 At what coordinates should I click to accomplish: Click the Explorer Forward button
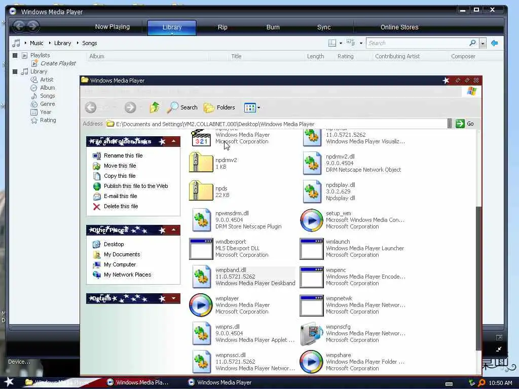[130, 107]
